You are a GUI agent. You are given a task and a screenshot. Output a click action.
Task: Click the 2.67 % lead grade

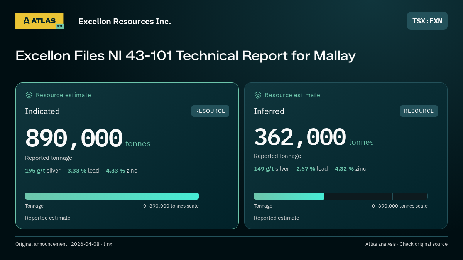[312, 169]
